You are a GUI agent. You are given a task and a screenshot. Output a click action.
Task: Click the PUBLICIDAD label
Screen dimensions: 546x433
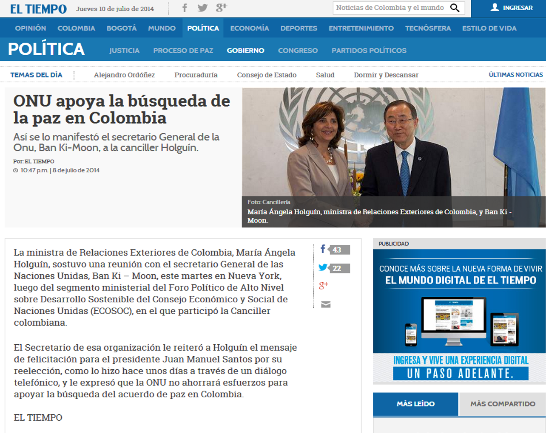click(x=394, y=244)
